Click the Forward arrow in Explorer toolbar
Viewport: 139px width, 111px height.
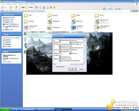[x=11, y=7]
